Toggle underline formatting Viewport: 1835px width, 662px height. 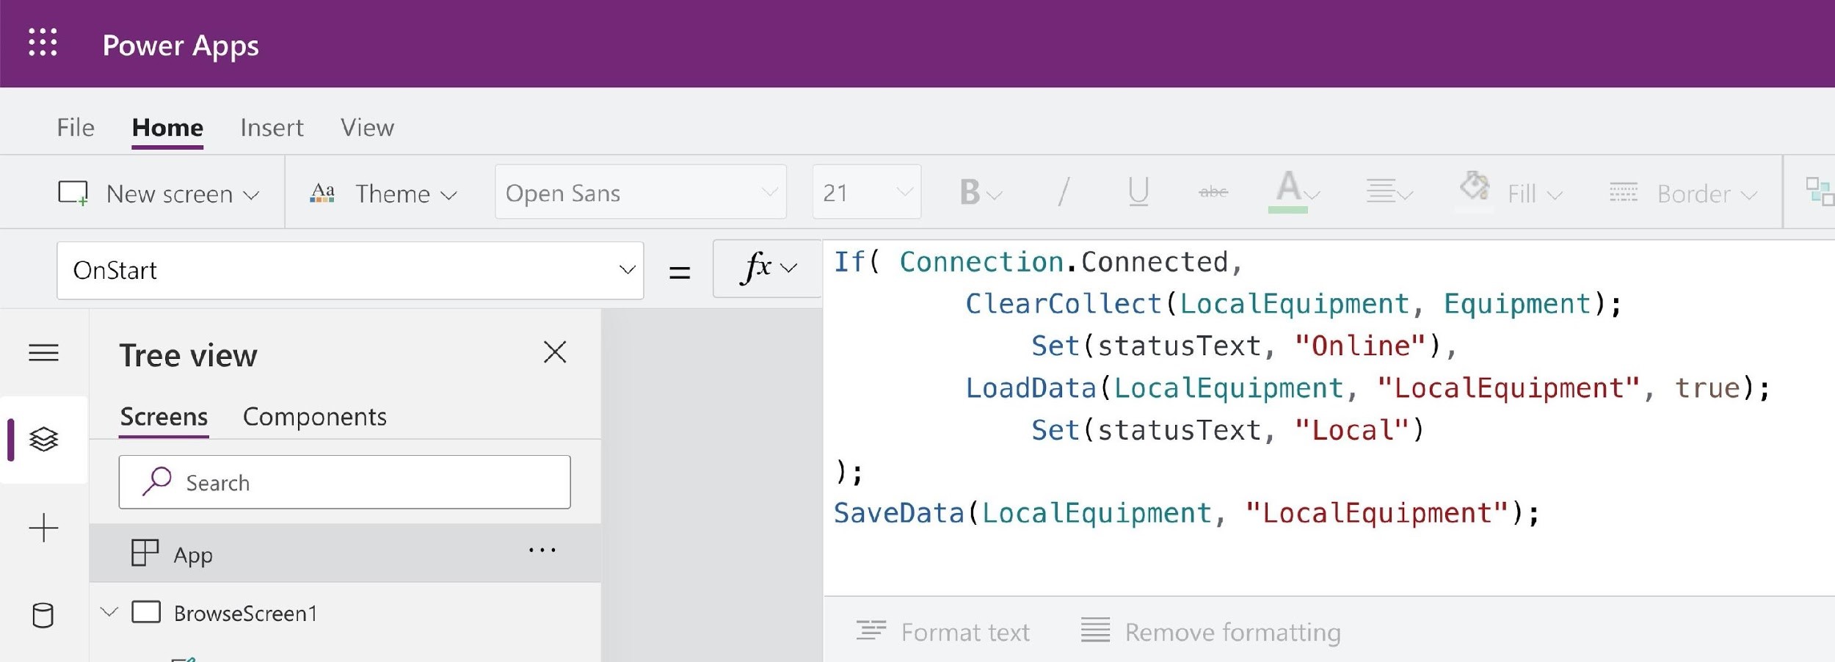(1138, 192)
